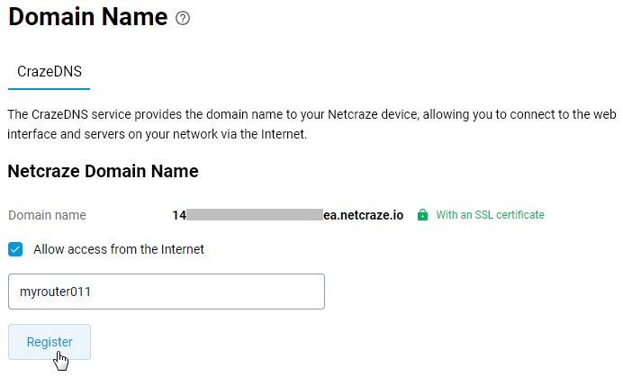Click the 'Domain name' field label

pyautogui.click(x=47, y=215)
